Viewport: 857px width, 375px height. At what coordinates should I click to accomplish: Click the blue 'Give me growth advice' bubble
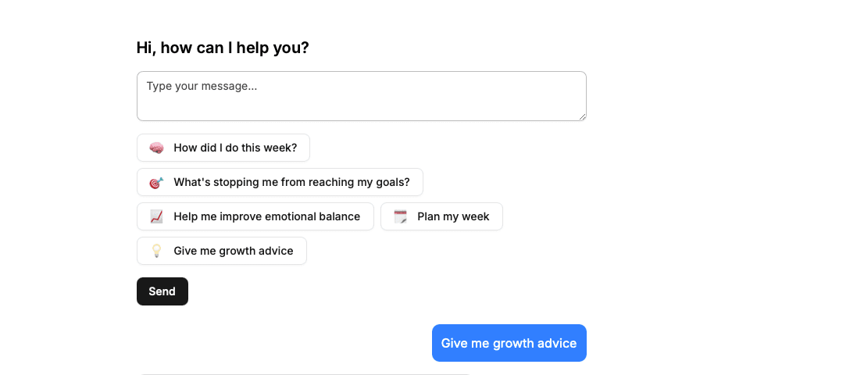[x=509, y=343]
